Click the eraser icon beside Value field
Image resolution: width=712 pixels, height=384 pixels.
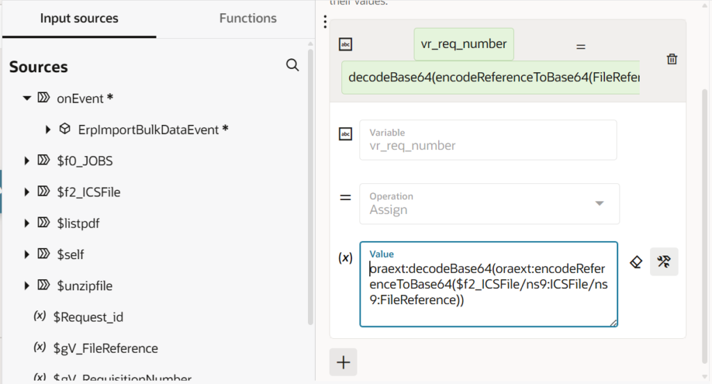coord(636,262)
